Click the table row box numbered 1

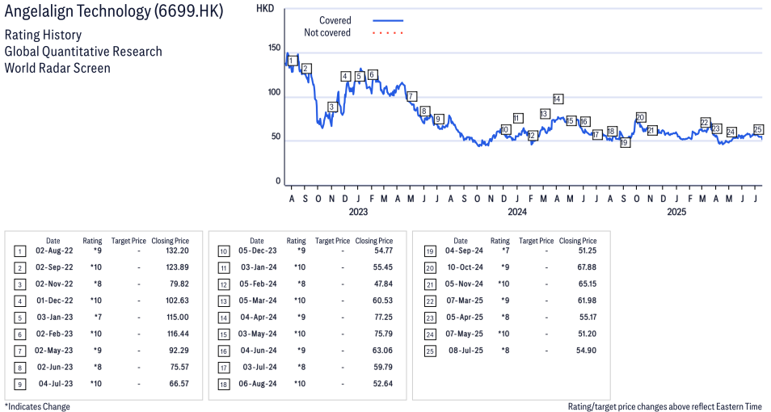pyautogui.click(x=19, y=252)
